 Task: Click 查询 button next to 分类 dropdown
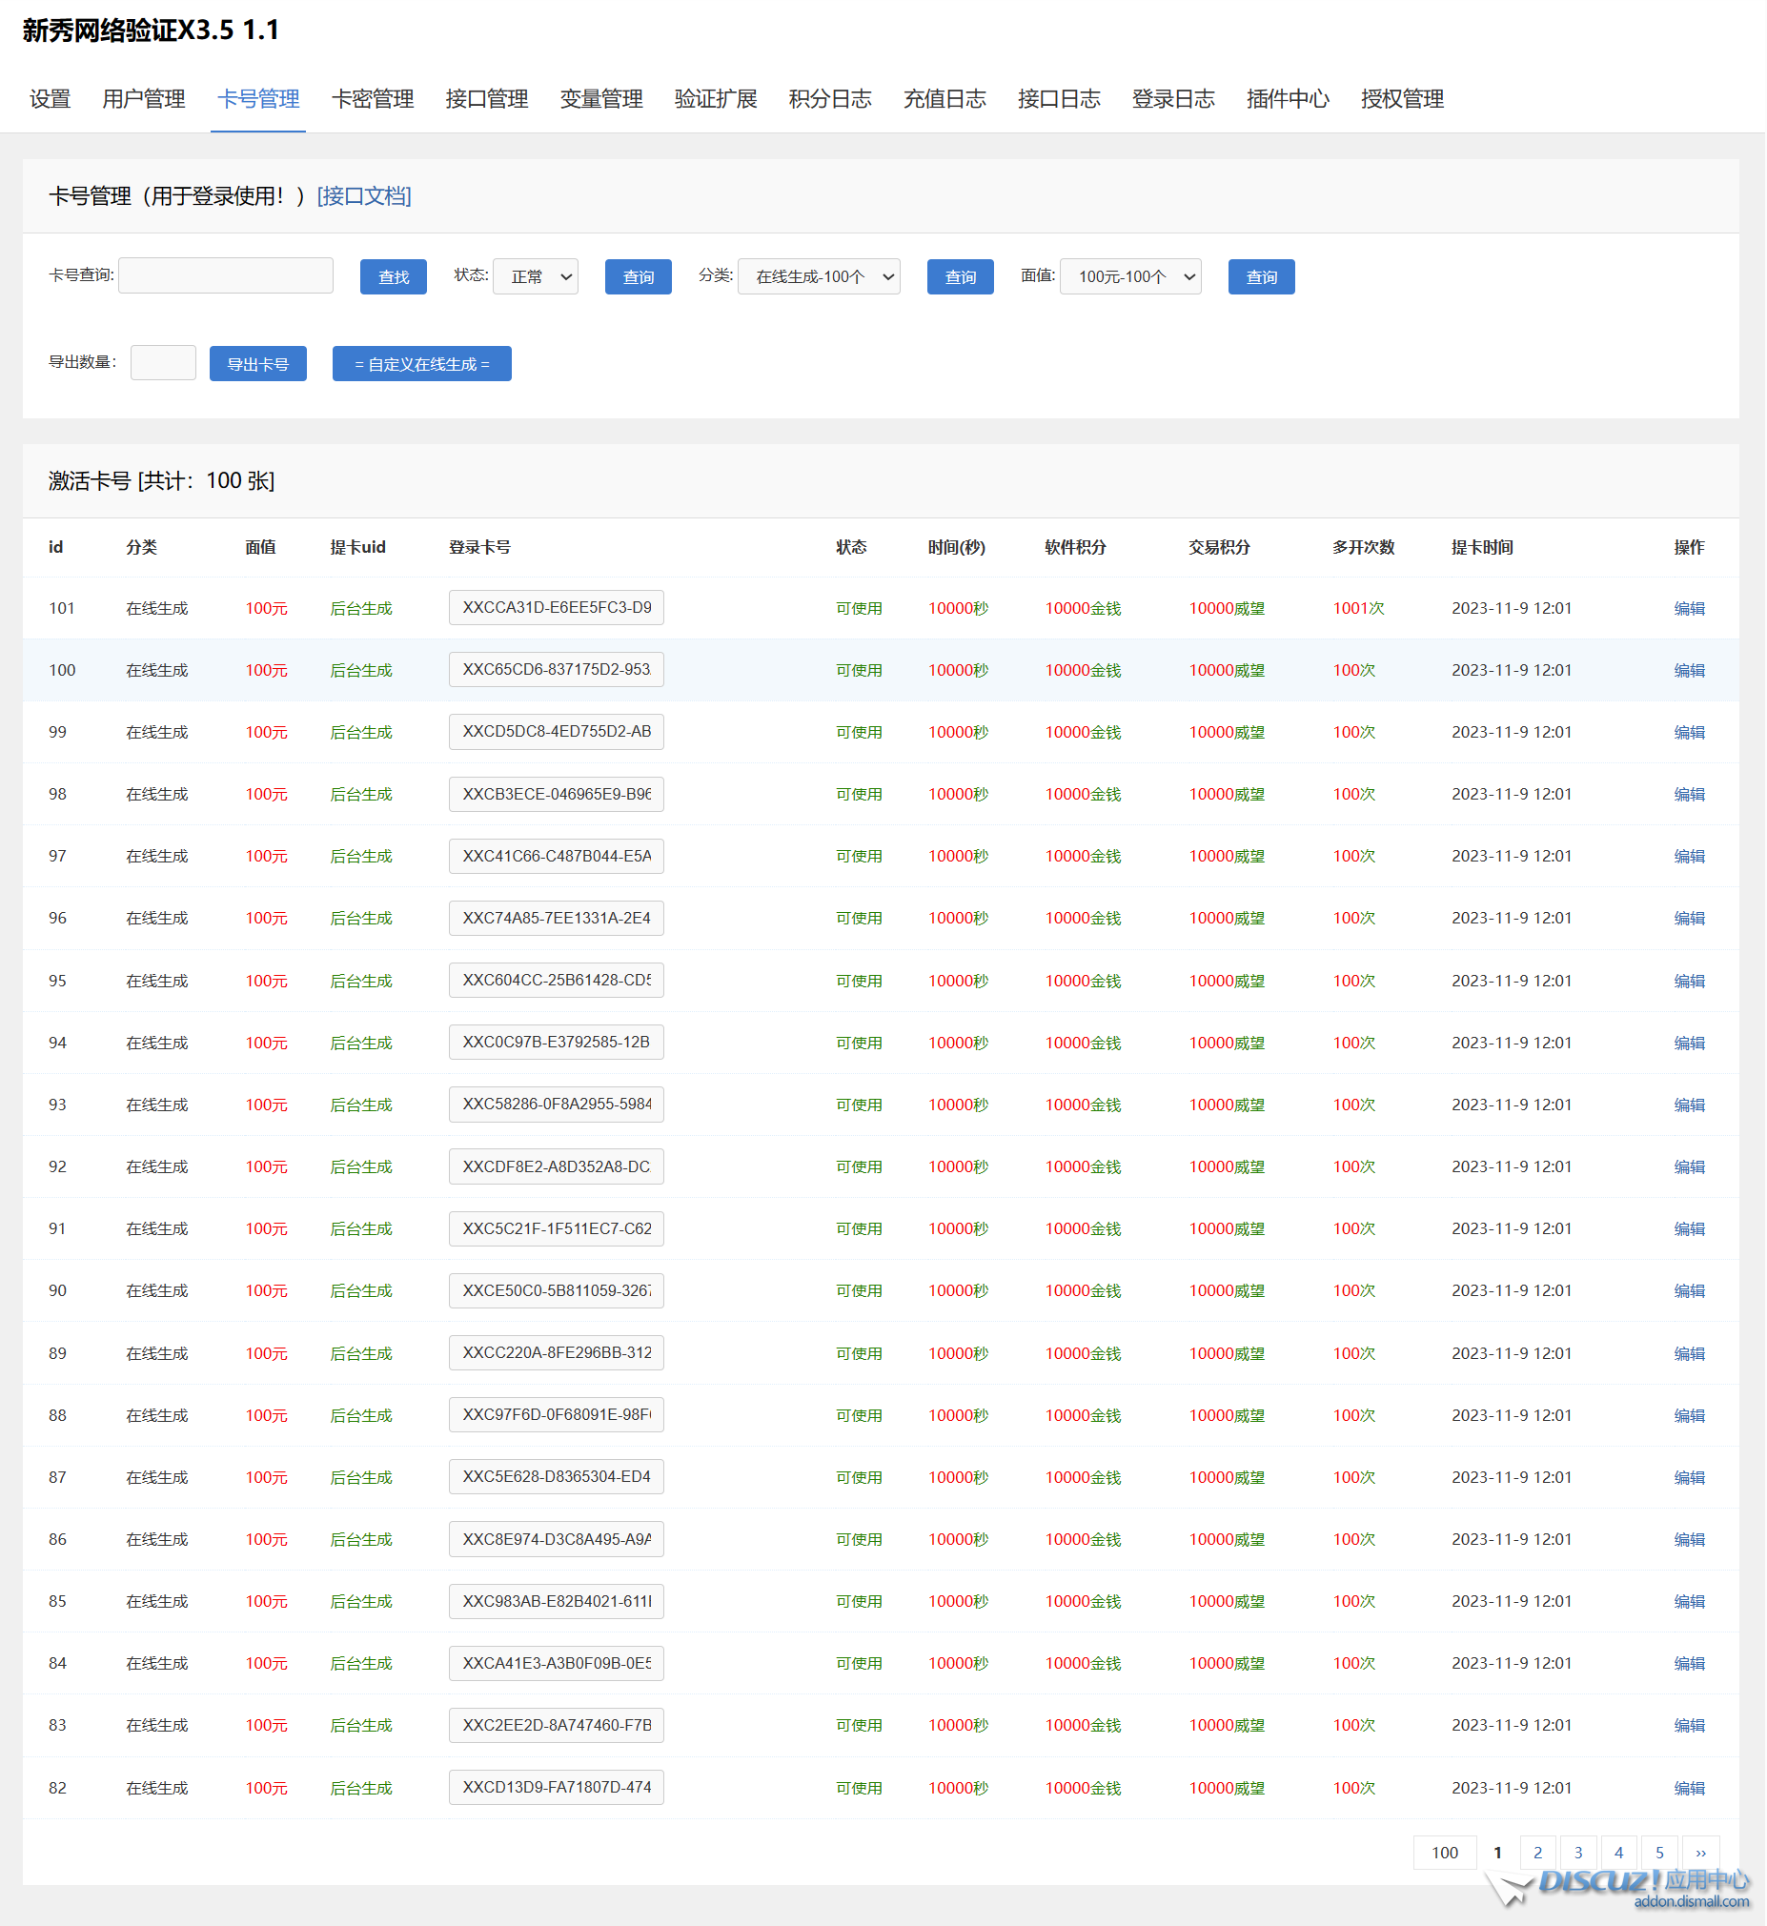coord(961,277)
